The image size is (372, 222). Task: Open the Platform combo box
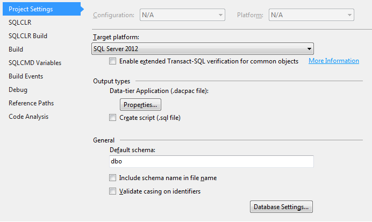[x=311, y=15]
